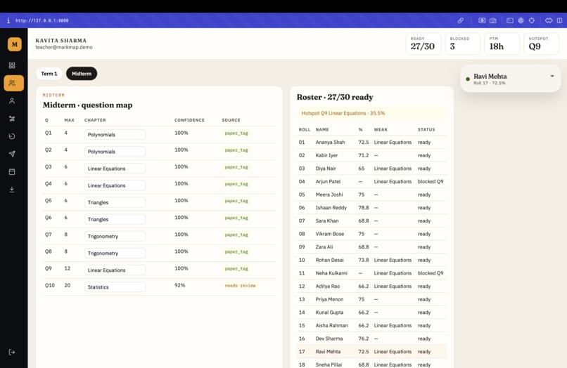Click the Q1 Polynomials chapter field

tap(115, 135)
